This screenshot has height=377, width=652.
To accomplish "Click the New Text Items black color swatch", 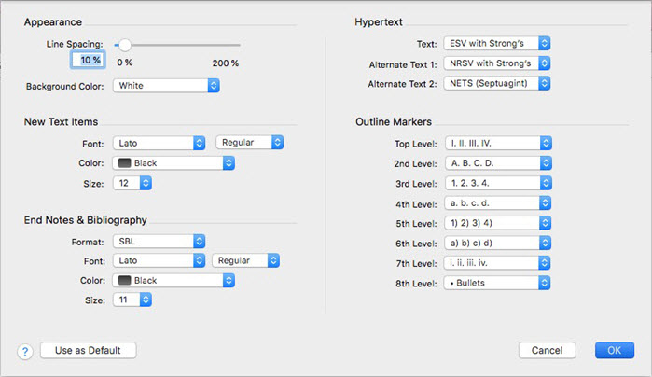I will click(122, 163).
